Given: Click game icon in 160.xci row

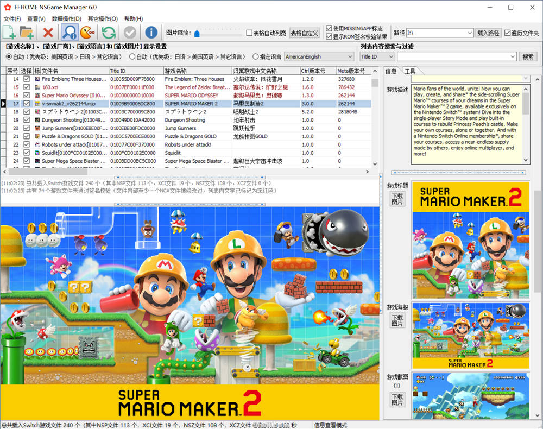Looking at the screenshot, I should tap(37, 87).
